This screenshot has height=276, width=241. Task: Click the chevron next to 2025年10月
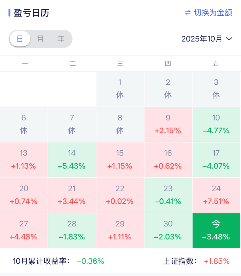pos(229,39)
